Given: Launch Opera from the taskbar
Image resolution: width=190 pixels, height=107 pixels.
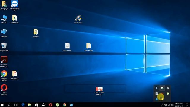Looking at the screenshot, I should [50, 105].
